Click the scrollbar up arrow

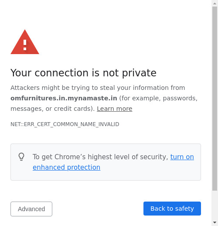click(215, 3)
